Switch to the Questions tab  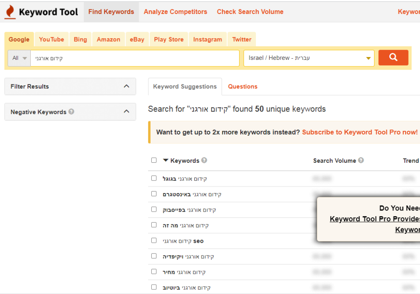click(x=243, y=87)
